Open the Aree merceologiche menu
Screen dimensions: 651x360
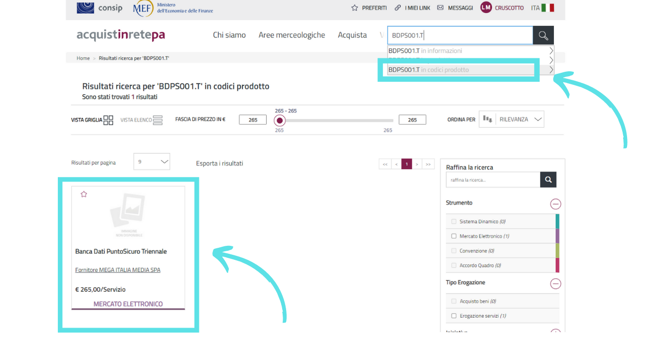tap(292, 35)
